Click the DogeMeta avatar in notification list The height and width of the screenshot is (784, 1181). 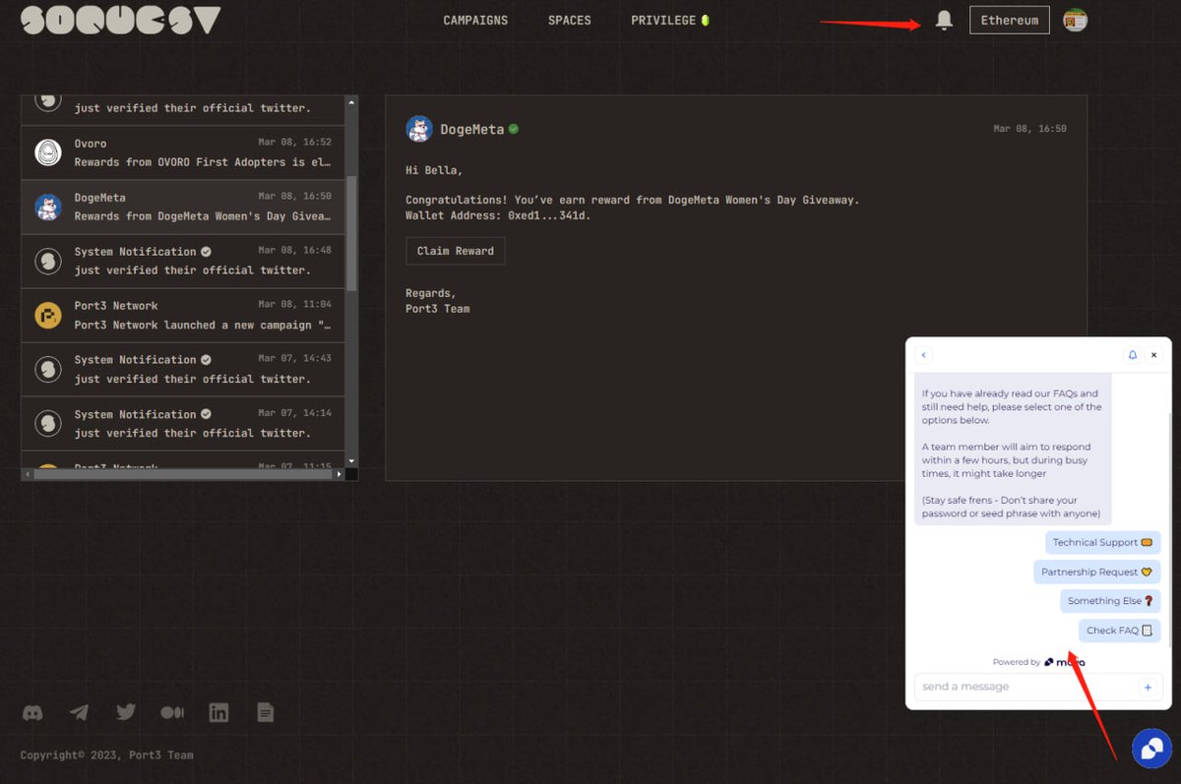[x=48, y=207]
